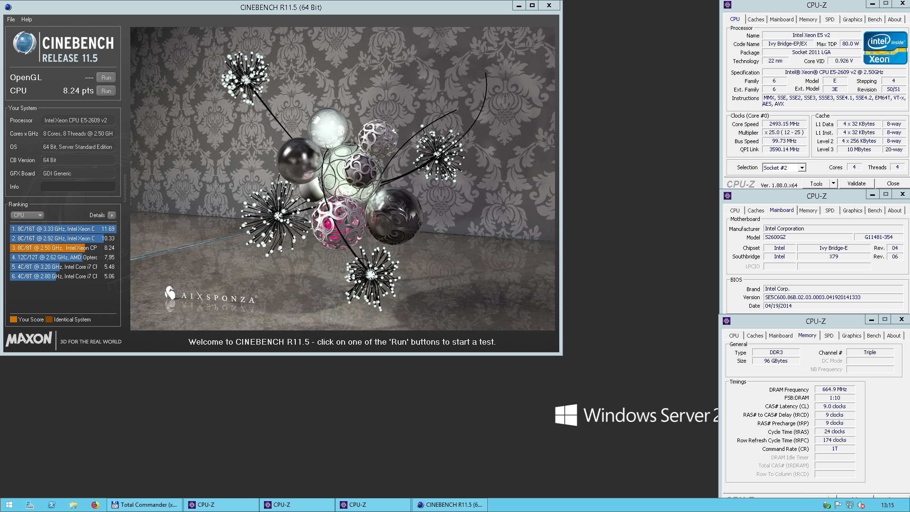Open the Windows Start button
Image resolution: width=910 pixels, height=512 pixels.
coord(9,505)
